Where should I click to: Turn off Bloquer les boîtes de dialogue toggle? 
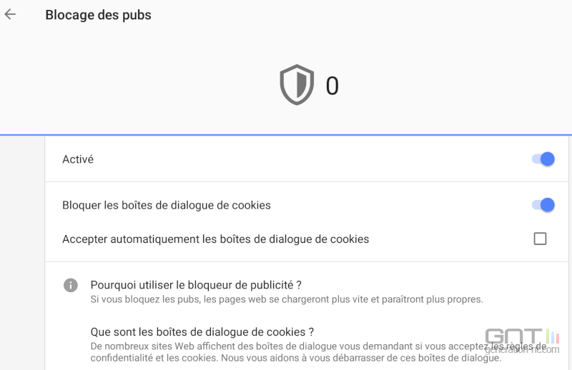[543, 205]
